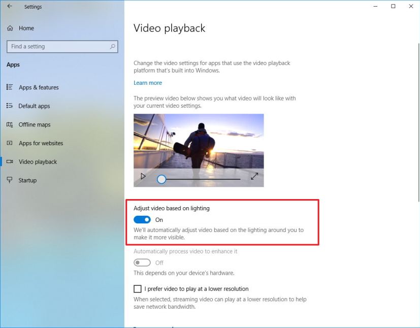Viewport: 420px width, 328px height.
Task: Turn off Adjust video based on lighting
Action: click(x=141, y=219)
